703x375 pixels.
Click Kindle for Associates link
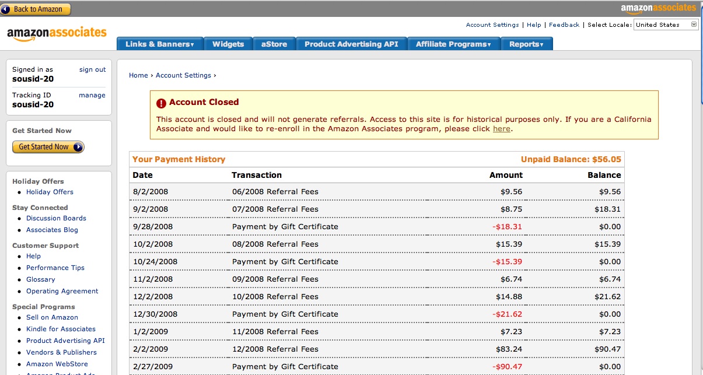click(61, 329)
